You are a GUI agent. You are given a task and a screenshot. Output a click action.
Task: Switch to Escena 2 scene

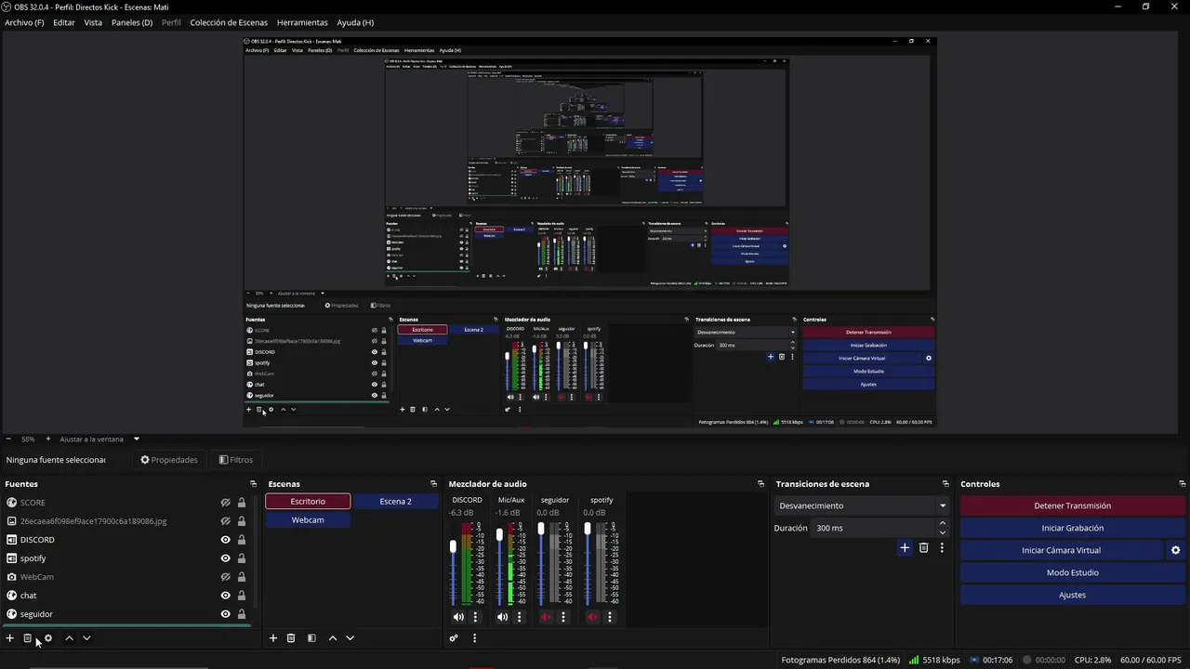pyautogui.click(x=395, y=502)
